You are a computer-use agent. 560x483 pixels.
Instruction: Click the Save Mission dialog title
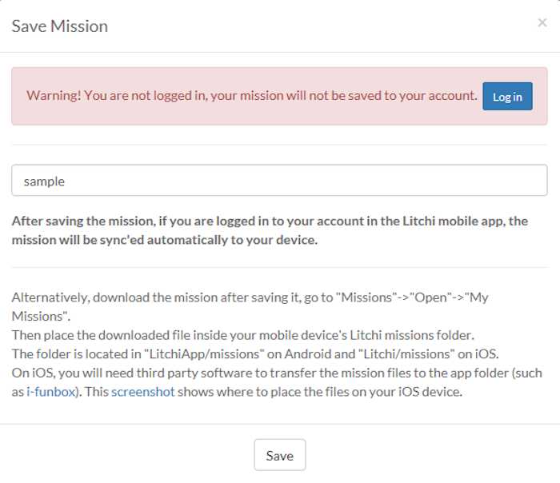pos(59,26)
